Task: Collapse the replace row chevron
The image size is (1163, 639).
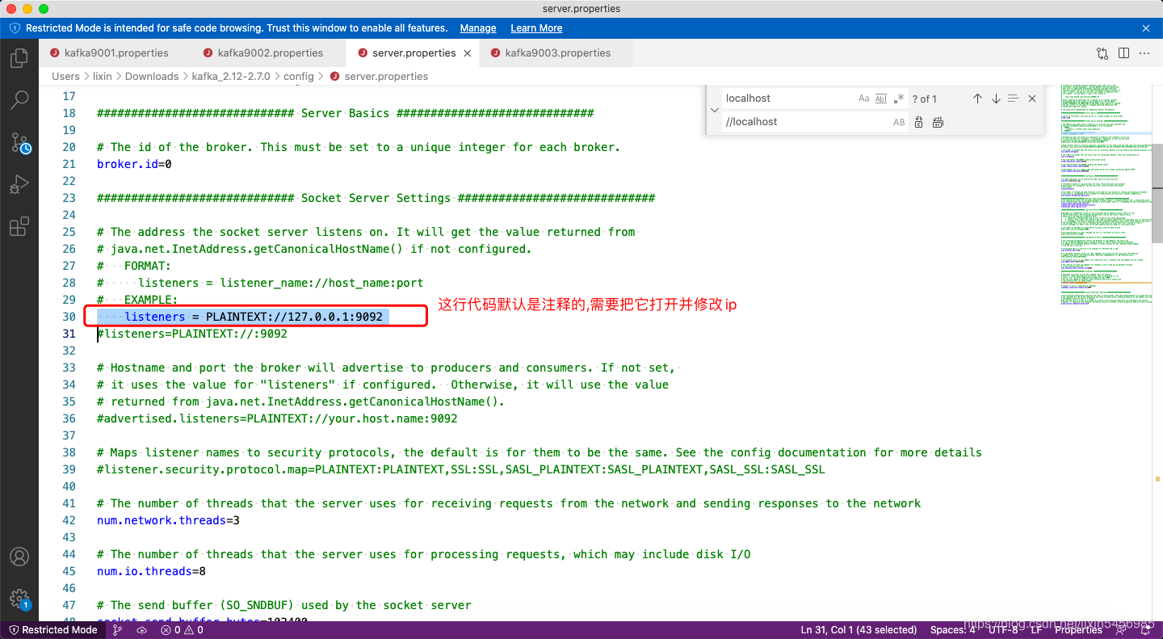Action: 714,110
